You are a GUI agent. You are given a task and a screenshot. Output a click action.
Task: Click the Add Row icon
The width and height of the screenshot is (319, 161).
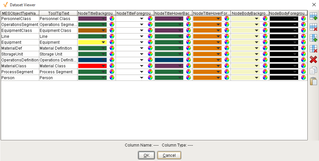313,16
